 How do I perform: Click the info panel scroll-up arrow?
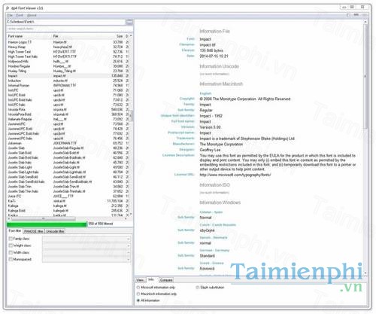tap(365, 22)
